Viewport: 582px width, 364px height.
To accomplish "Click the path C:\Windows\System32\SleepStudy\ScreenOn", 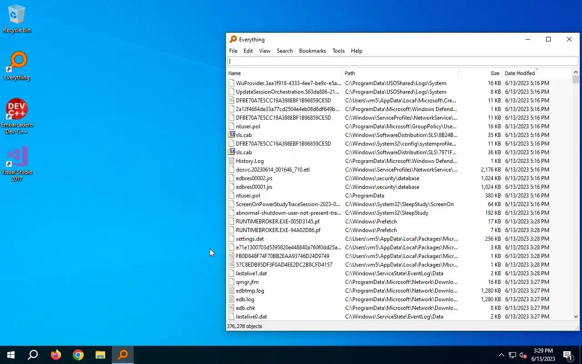I will (x=399, y=204).
